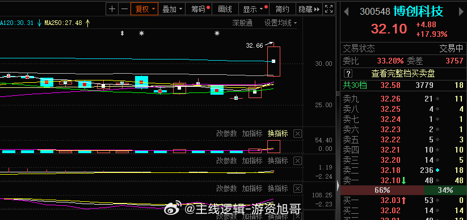Click current price 32.10 in header

(x=389, y=29)
